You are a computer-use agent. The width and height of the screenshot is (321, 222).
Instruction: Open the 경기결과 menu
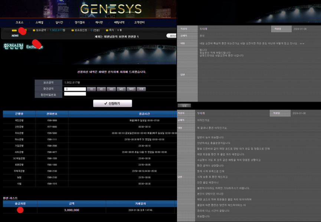pyautogui.click(x=79, y=23)
